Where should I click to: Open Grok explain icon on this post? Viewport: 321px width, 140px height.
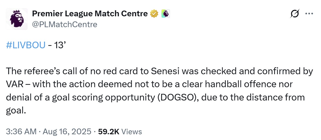tap(295, 14)
